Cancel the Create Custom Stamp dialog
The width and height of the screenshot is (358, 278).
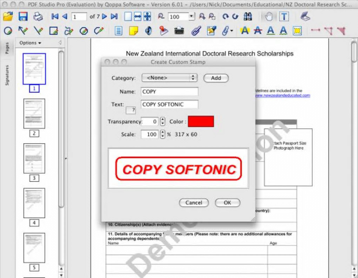[194, 202]
